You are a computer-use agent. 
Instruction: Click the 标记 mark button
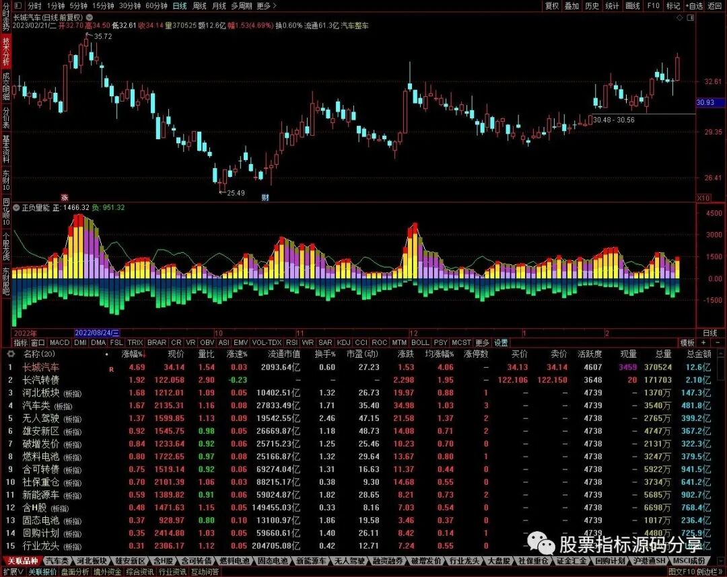click(672, 5)
